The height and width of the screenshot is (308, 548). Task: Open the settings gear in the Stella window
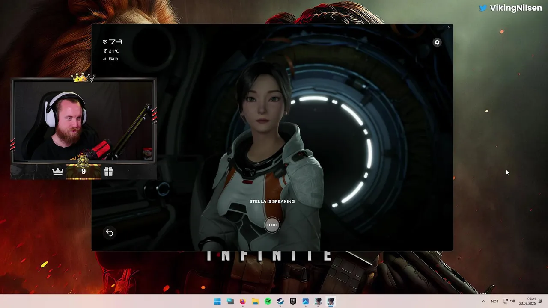point(437,42)
